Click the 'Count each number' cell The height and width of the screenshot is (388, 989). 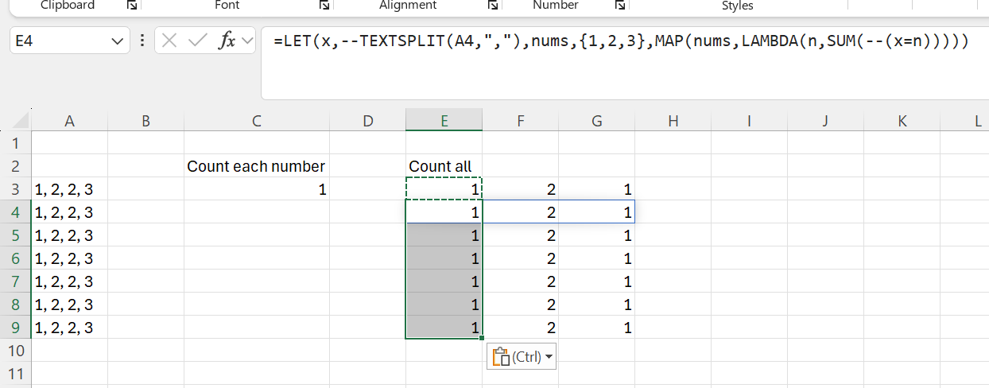pyautogui.click(x=256, y=166)
